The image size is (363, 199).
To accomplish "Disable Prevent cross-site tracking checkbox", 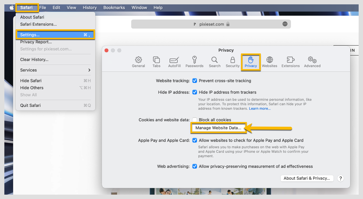I will pyautogui.click(x=195, y=81).
